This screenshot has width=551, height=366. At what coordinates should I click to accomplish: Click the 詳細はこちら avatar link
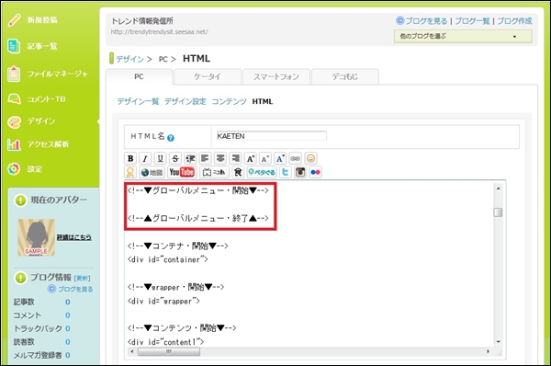click(x=74, y=237)
